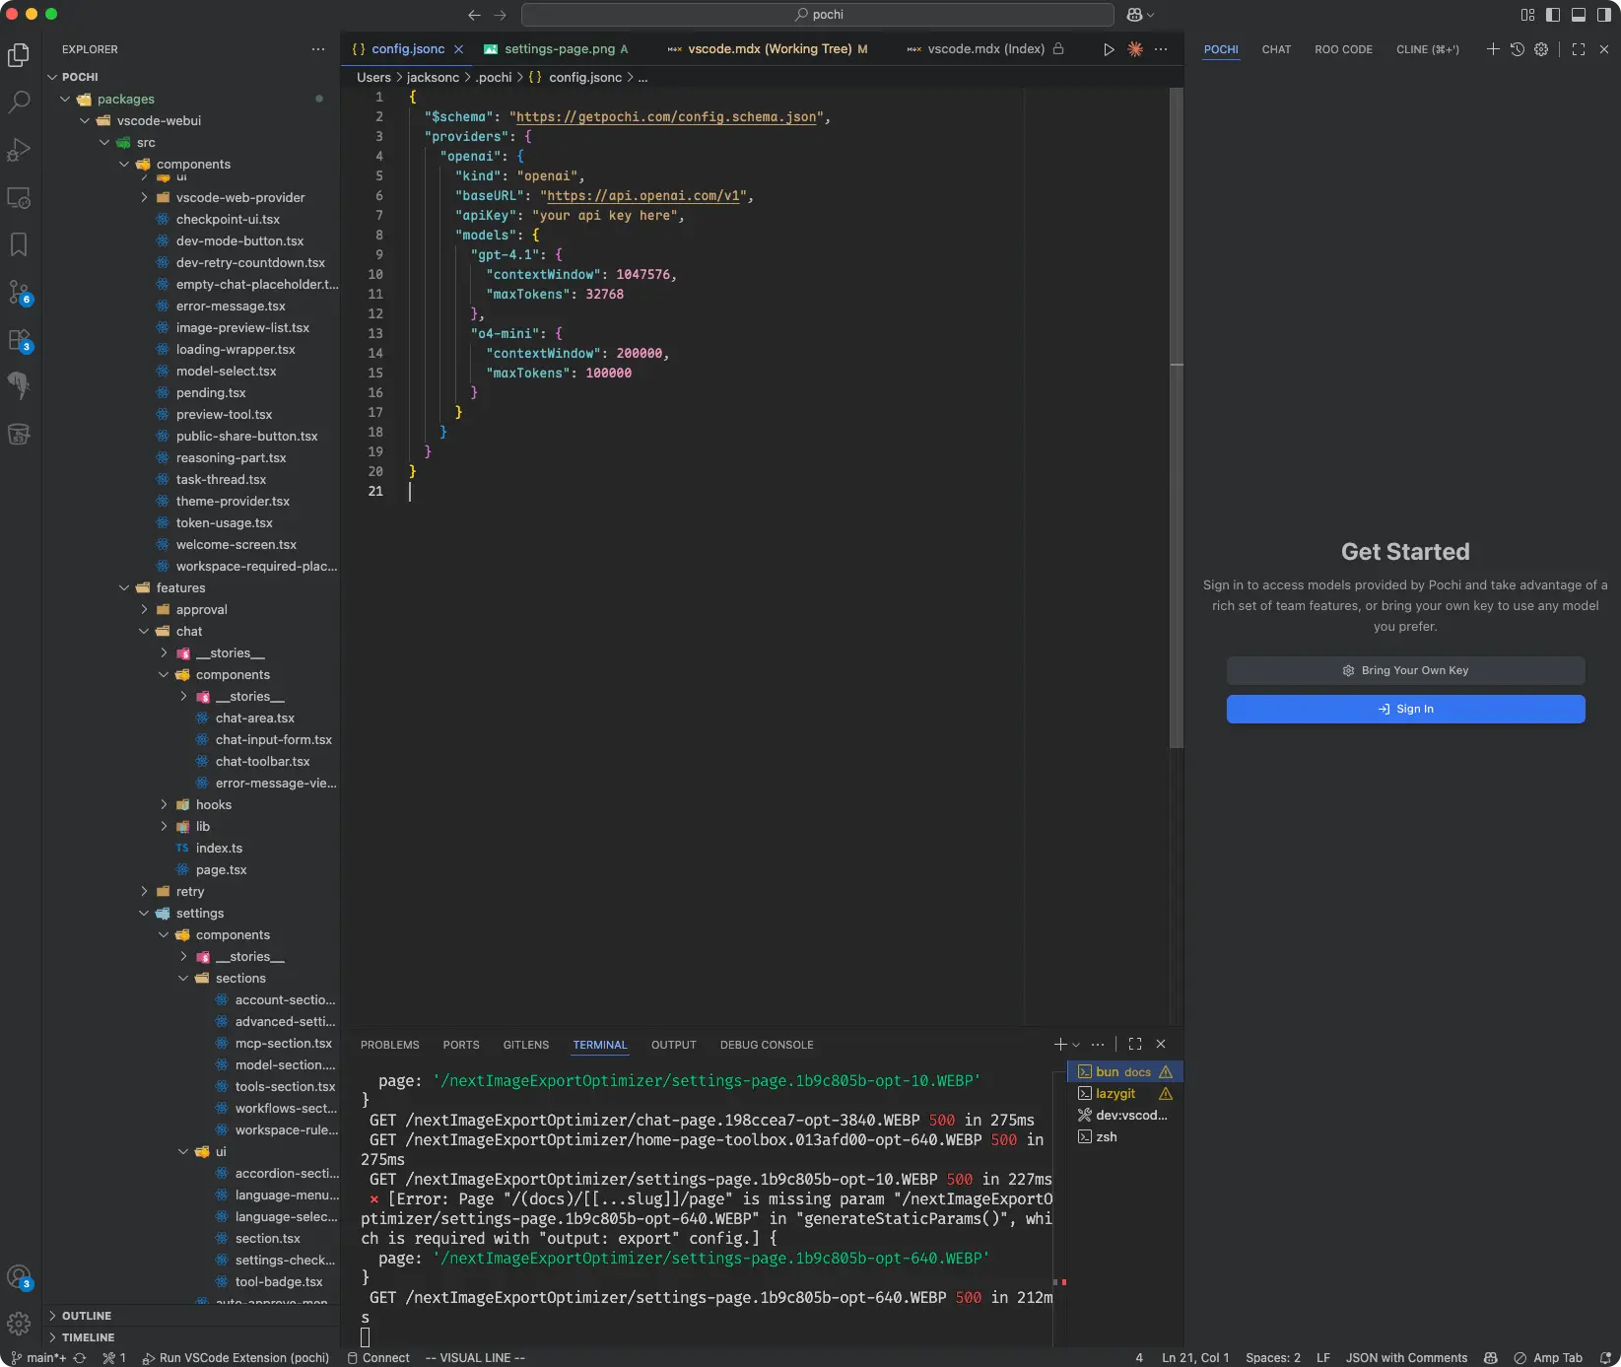Switch to the PROBLEMS panel tab
1621x1367 pixels.
(x=389, y=1045)
